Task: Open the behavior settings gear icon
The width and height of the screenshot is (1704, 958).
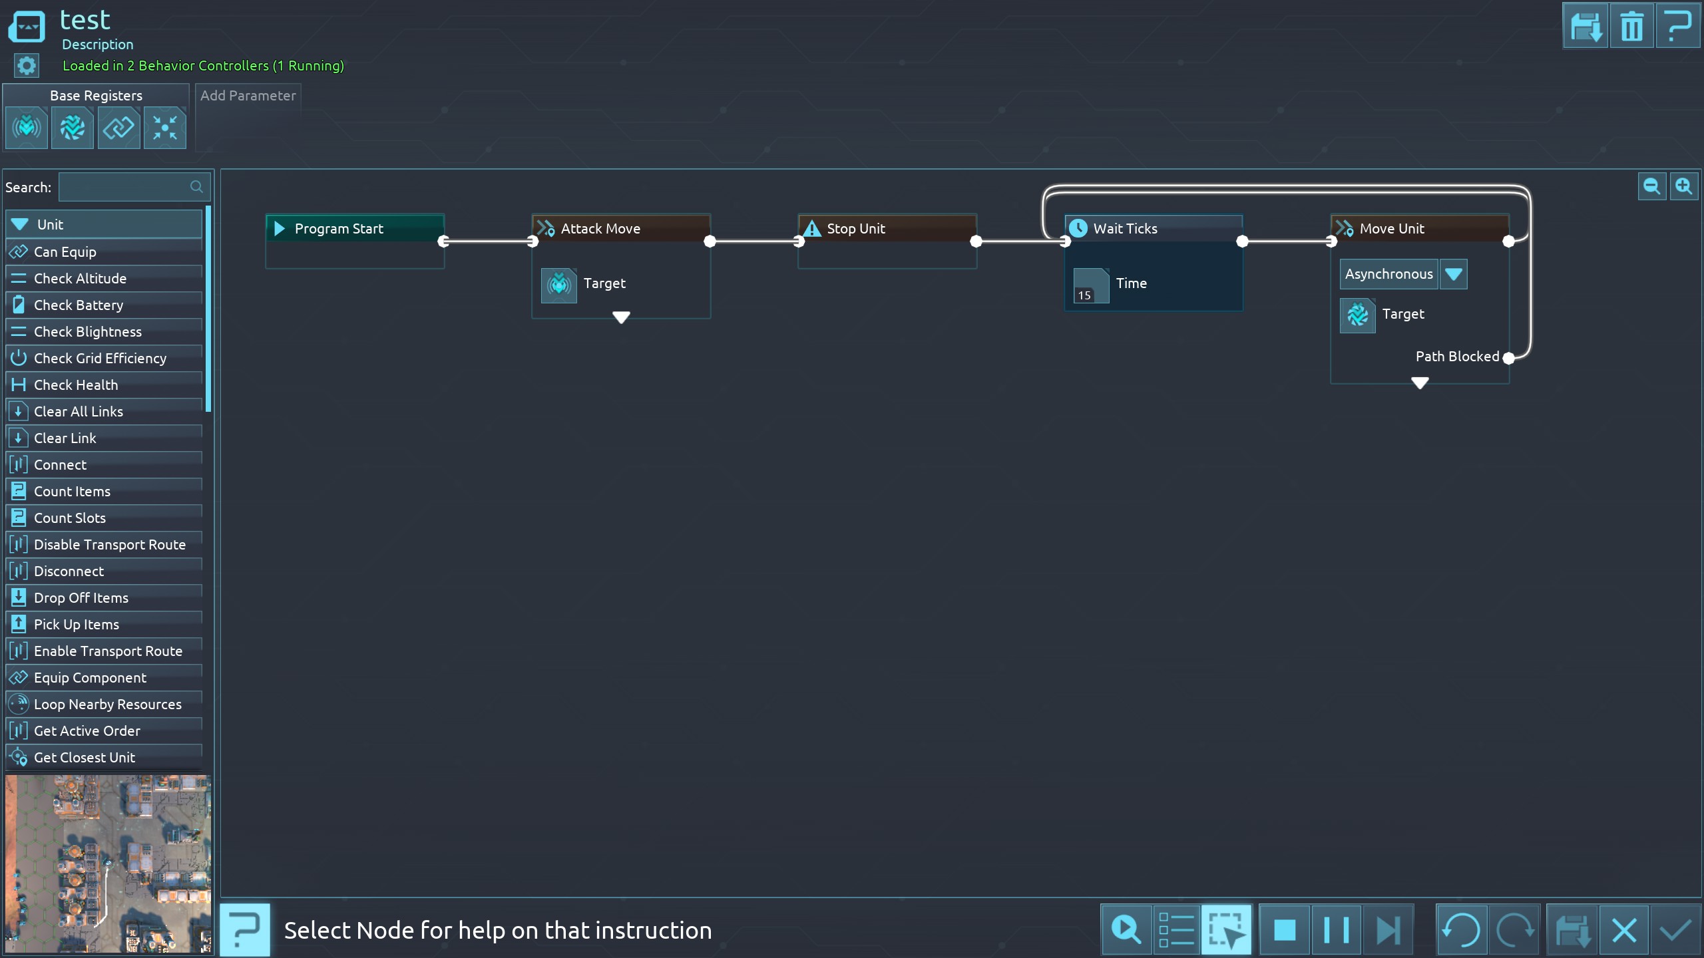Action: tap(27, 65)
